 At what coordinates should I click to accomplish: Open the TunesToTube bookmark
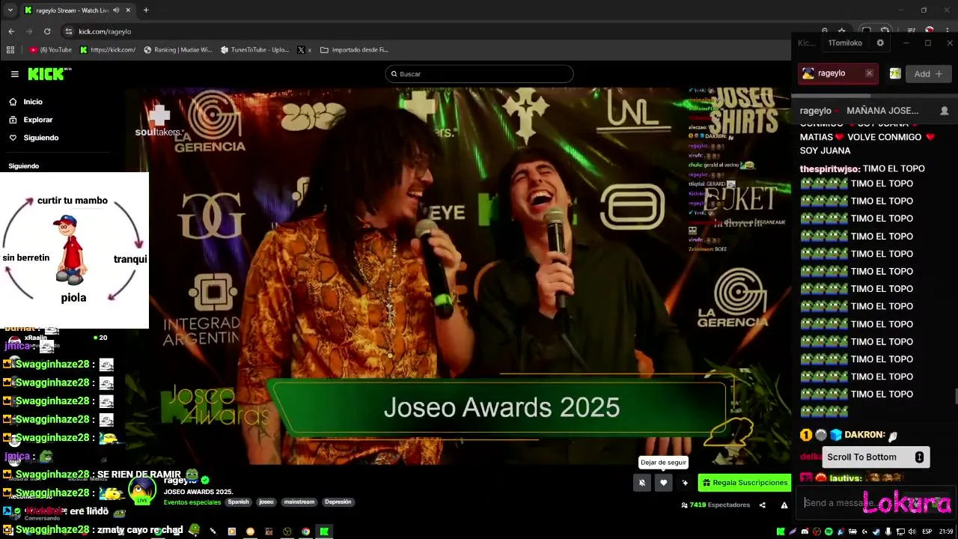click(254, 50)
